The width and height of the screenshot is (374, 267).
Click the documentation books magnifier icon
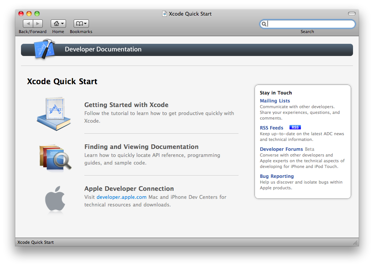pyautogui.click(x=55, y=157)
